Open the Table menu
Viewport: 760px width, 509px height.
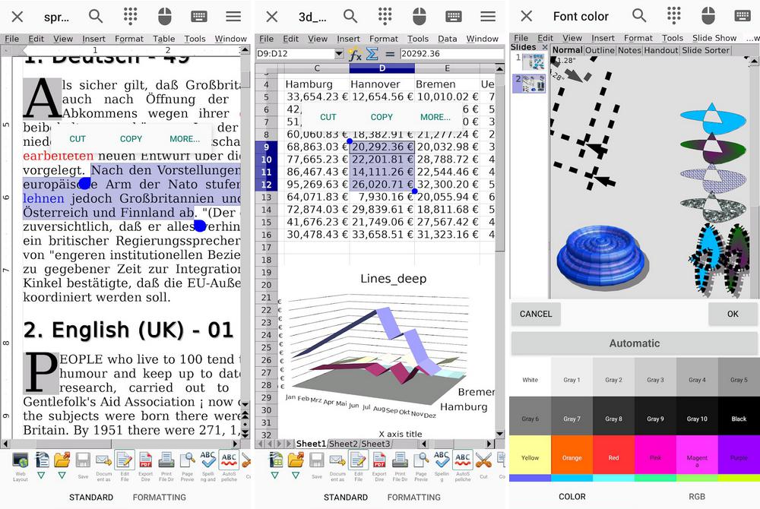[163, 39]
